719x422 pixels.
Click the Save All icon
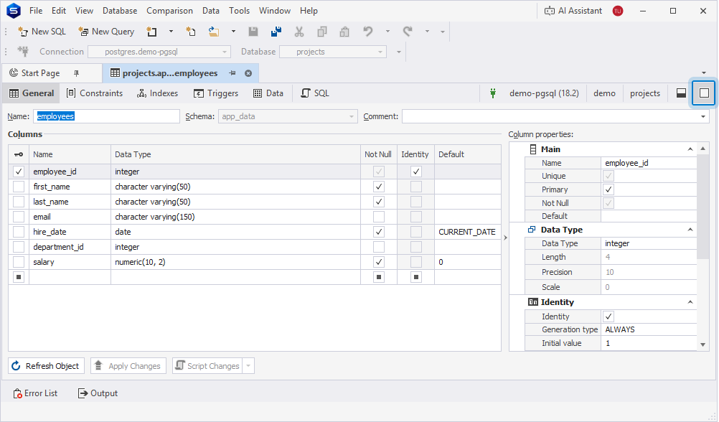coord(276,32)
